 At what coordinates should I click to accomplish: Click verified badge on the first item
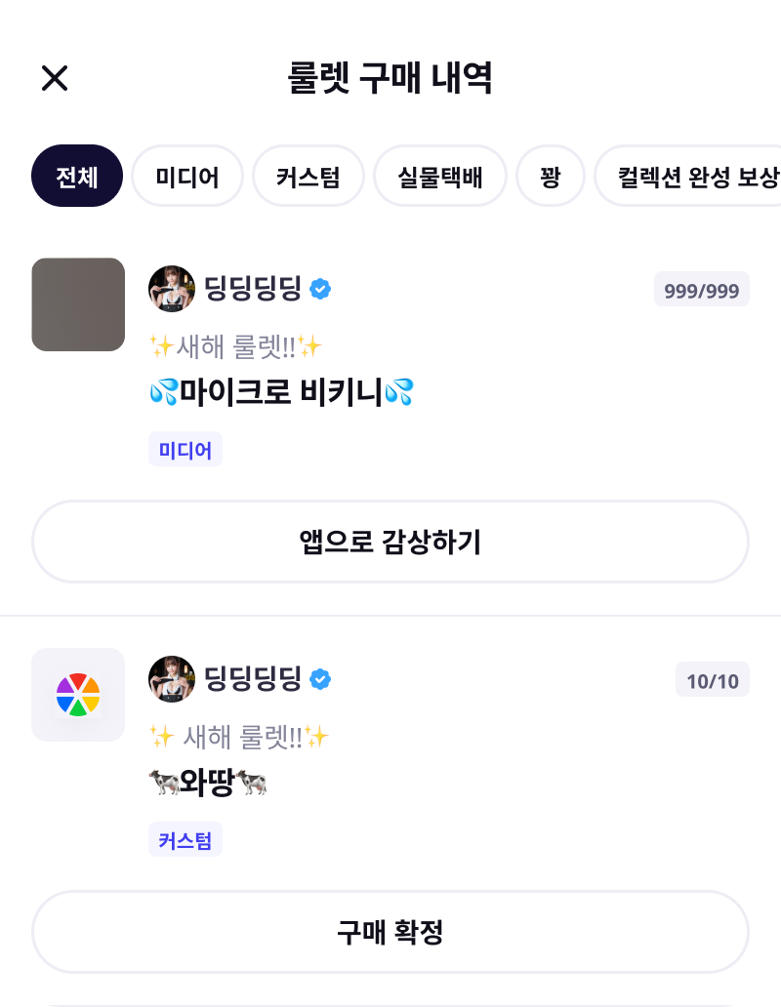point(320,289)
